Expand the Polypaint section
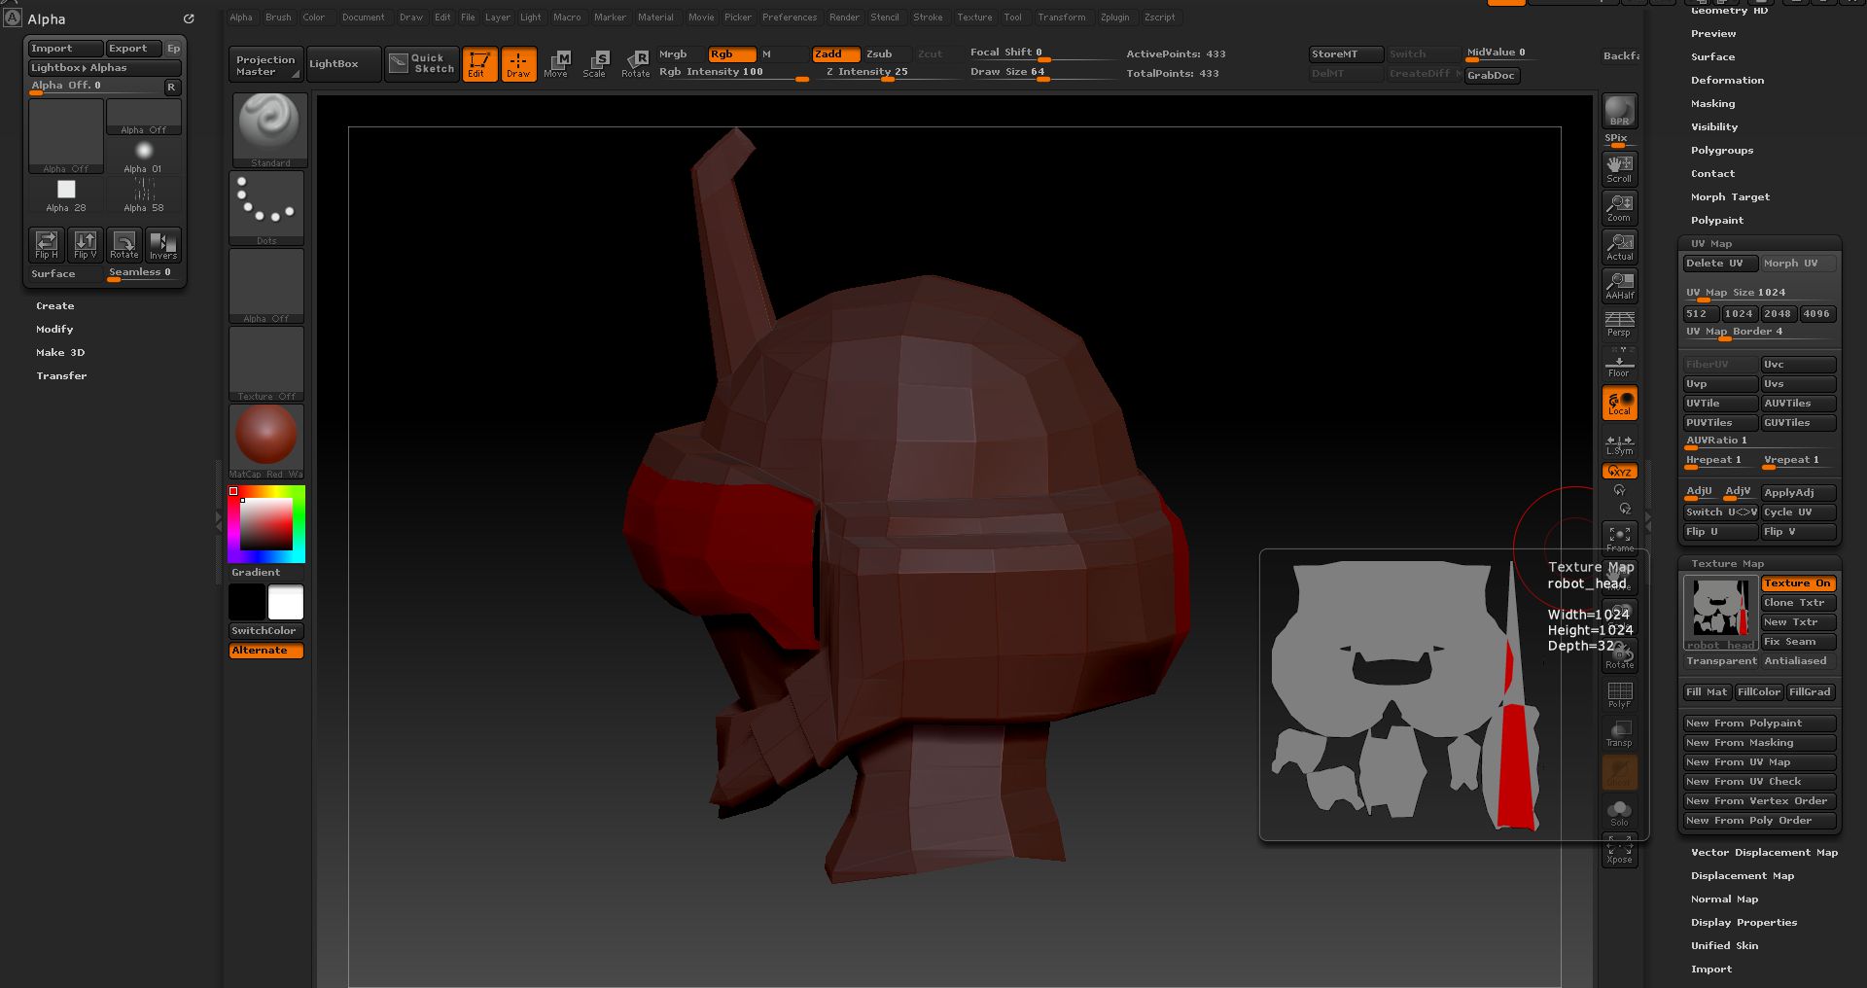Viewport: 1867px width, 988px height. (x=1717, y=220)
